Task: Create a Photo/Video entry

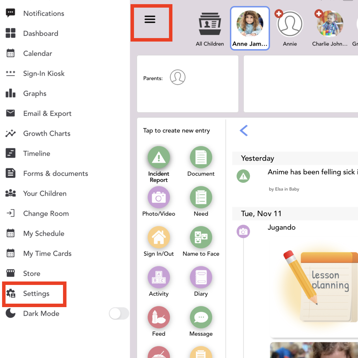Action: 159,202
